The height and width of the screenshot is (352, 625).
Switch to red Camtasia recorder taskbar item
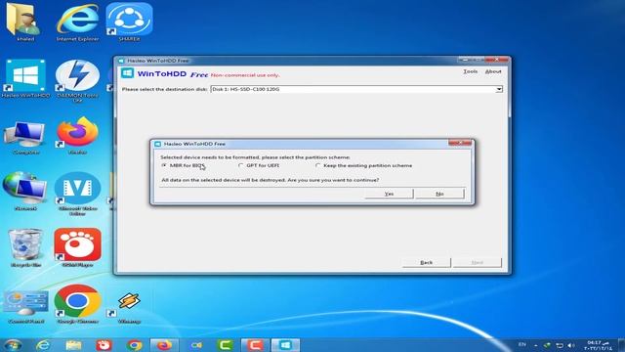pos(255,345)
